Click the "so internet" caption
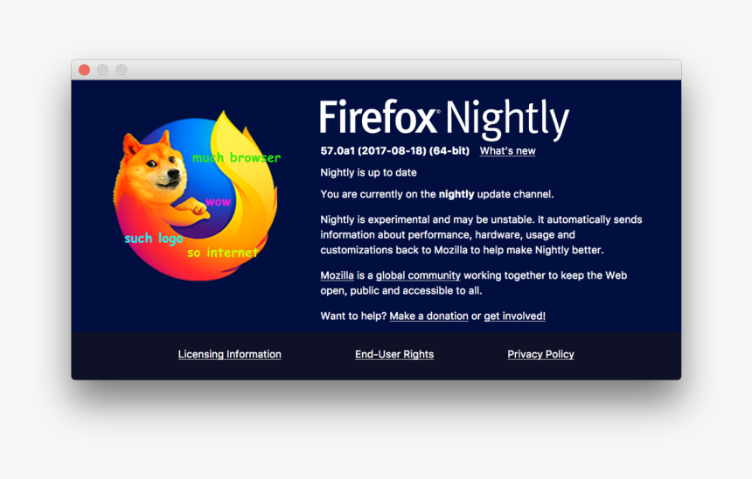Screen dimensions: 752x479 222,253
